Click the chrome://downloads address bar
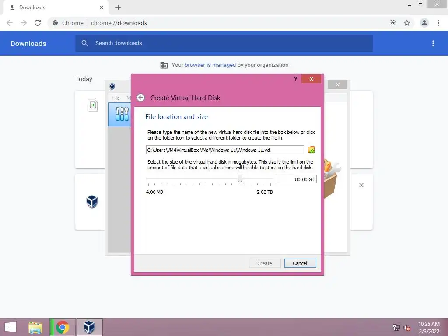The height and width of the screenshot is (336, 448). (217, 23)
